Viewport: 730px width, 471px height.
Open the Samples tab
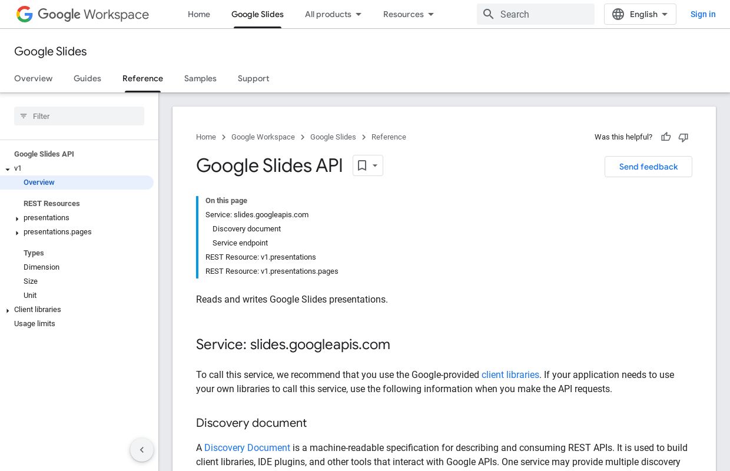pyautogui.click(x=200, y=78)
